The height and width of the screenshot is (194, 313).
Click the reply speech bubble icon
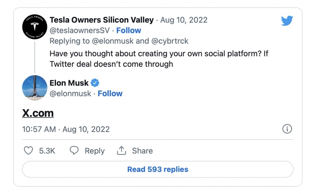pos(74,151)
